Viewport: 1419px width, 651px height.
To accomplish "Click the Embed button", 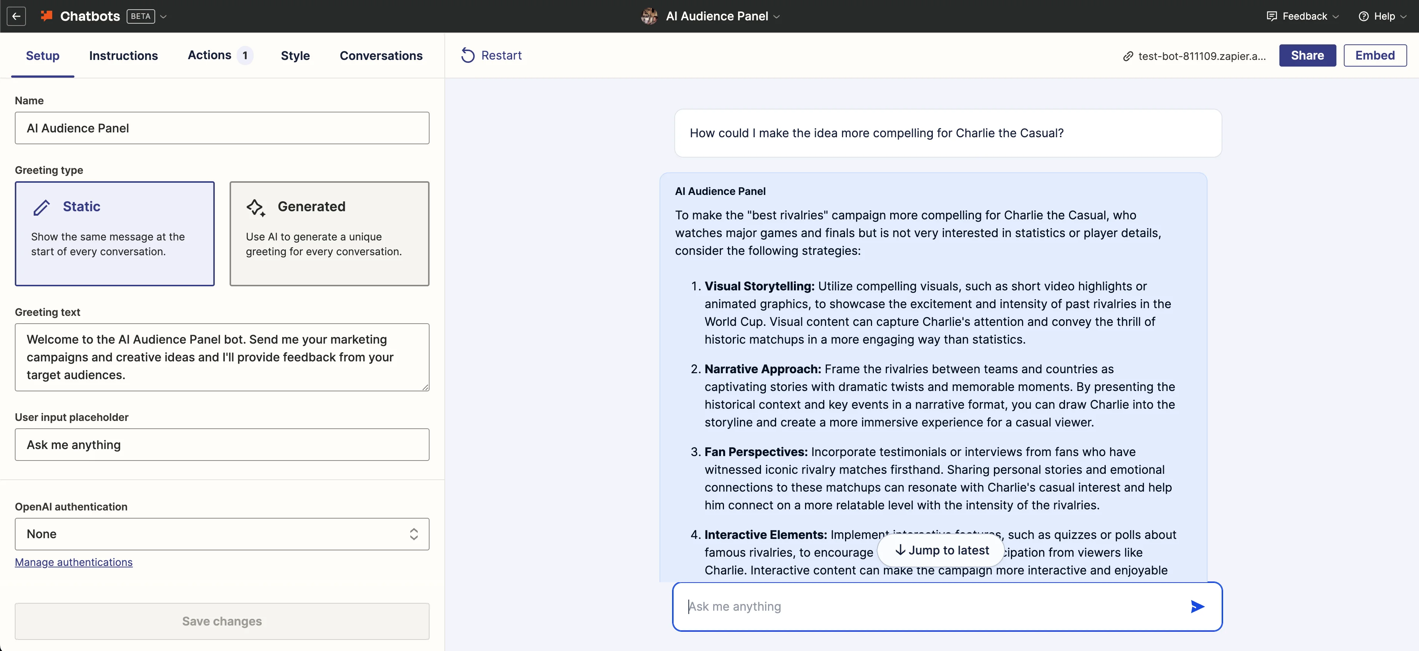I will [1375, 55].
